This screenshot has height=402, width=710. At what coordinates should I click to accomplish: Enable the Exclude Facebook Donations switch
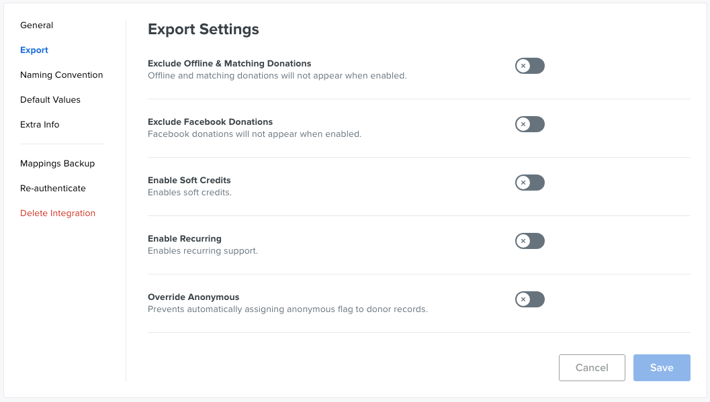[x=530, y=124]
